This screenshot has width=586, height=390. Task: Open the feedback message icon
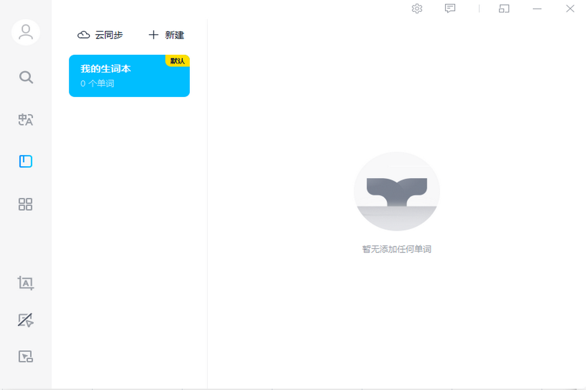click(450, 9)
